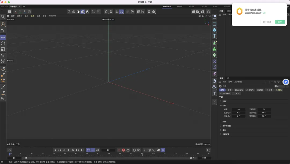Start timeline playback with play button
290x164 pixels.
pyautogui.click(x=68, y=150)
